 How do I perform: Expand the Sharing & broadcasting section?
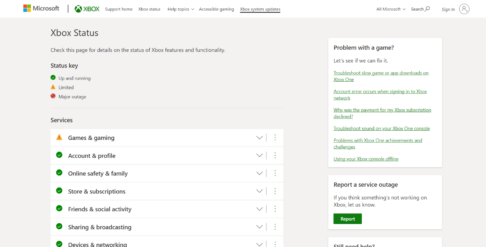click(260, 227)
